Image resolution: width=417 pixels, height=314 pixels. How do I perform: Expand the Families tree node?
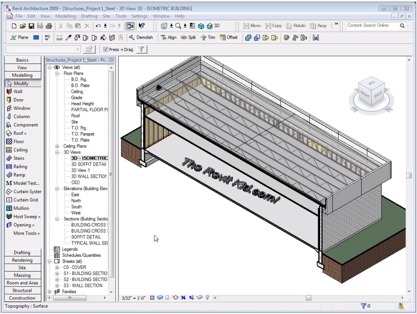(x=50, y=292)
